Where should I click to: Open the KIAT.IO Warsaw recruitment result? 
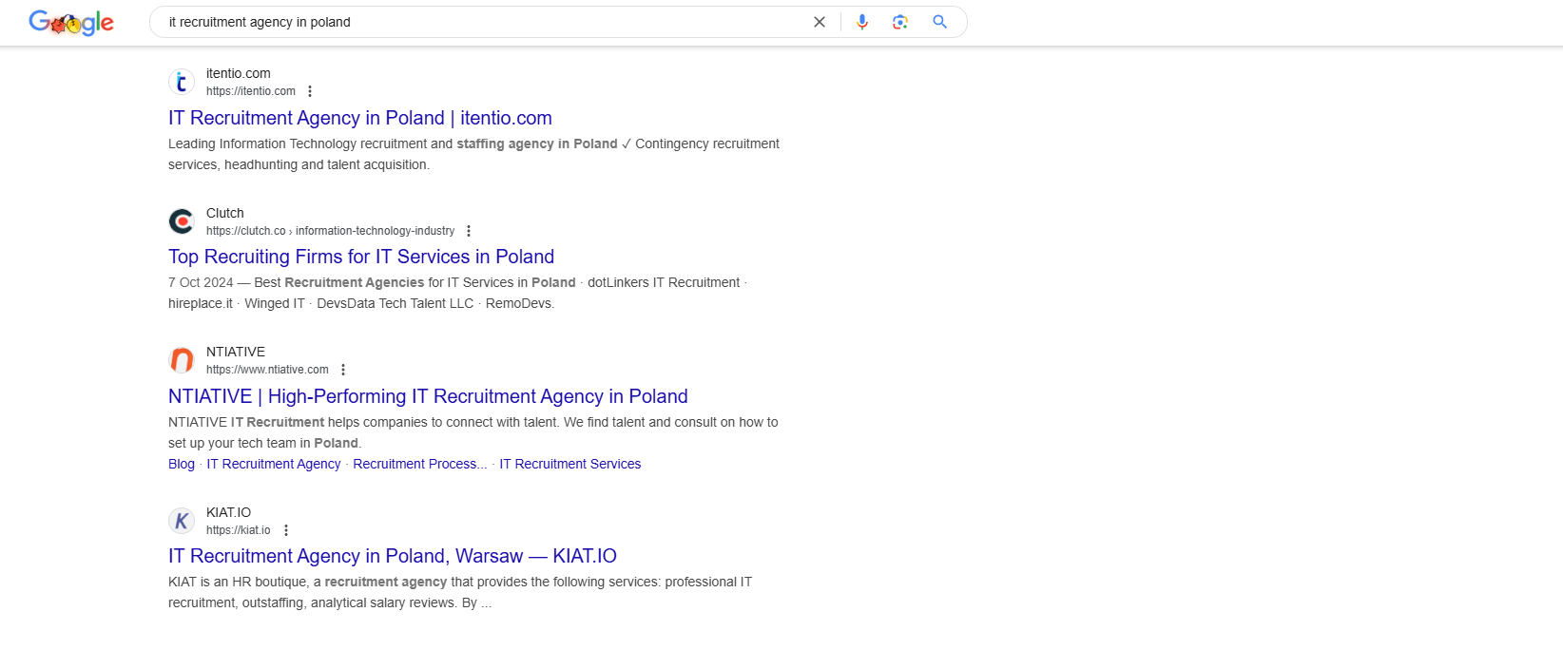click(392, 556)
